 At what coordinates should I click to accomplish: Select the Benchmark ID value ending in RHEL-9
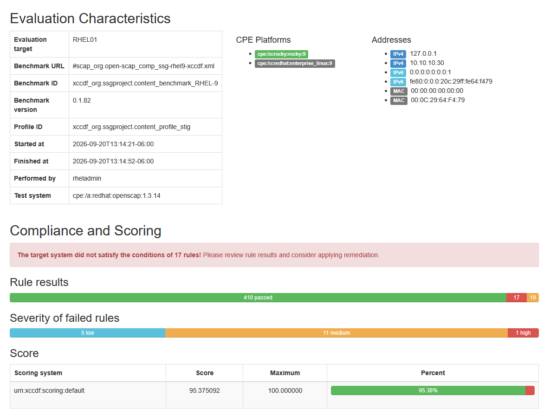coord(145,83)
